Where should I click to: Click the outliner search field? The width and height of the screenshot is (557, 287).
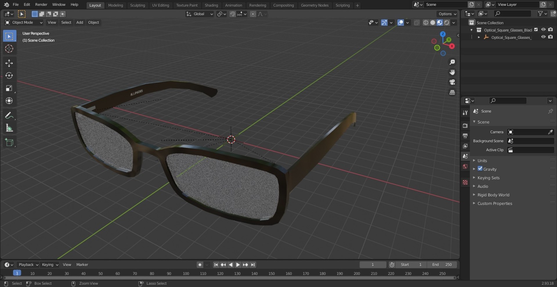click(512, 14)
